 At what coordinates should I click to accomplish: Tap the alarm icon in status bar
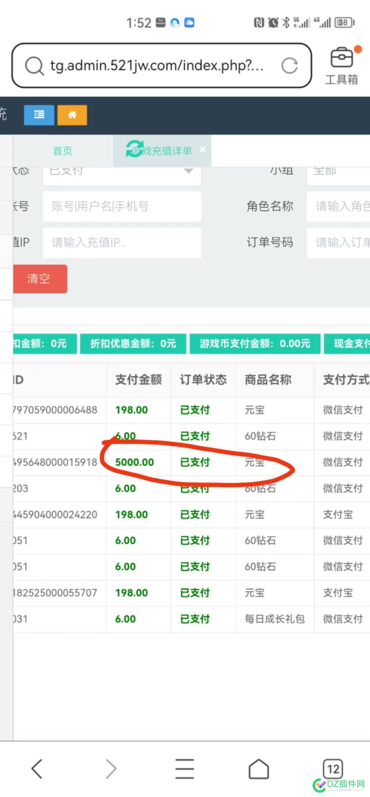273,23
